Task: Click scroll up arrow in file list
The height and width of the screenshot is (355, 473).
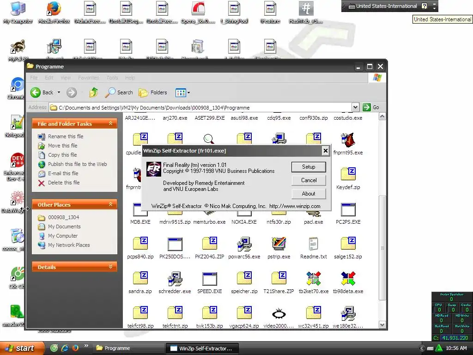Action: coord(382,116)
